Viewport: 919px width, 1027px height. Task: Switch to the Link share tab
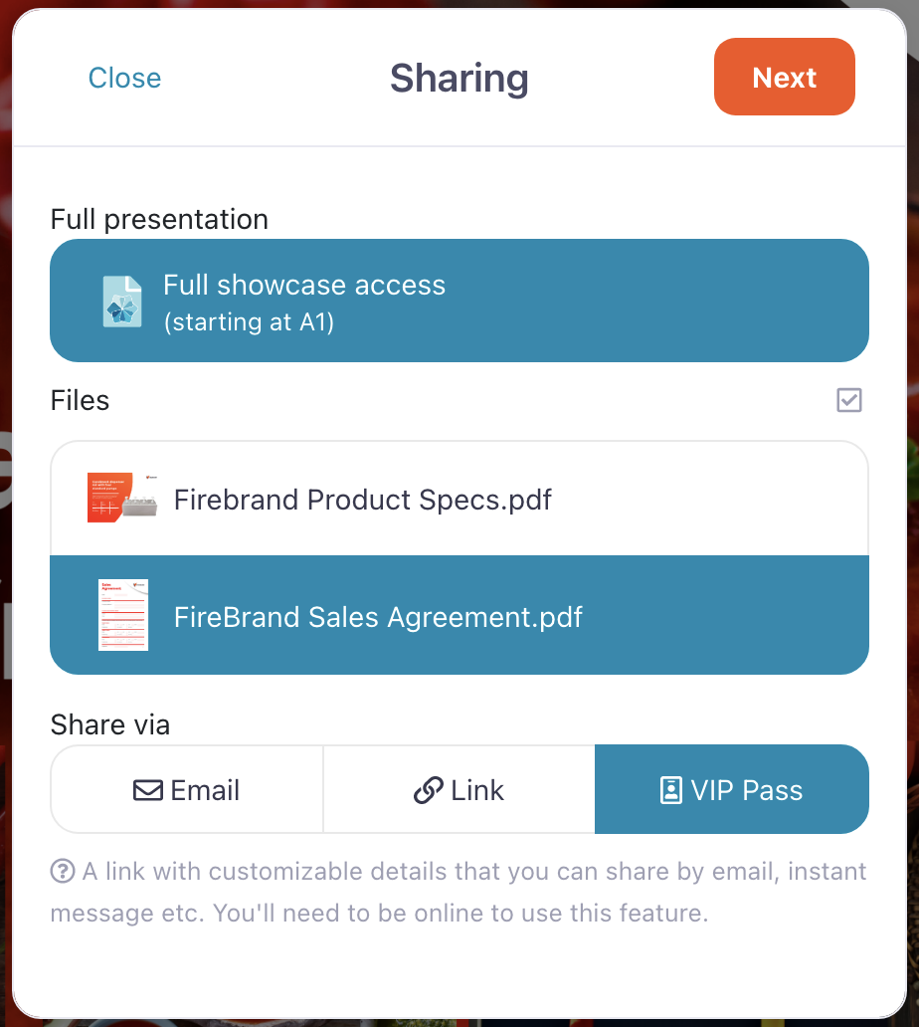459,790
